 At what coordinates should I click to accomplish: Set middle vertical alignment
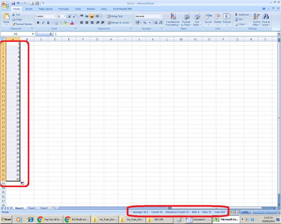[x=87, y=16]
